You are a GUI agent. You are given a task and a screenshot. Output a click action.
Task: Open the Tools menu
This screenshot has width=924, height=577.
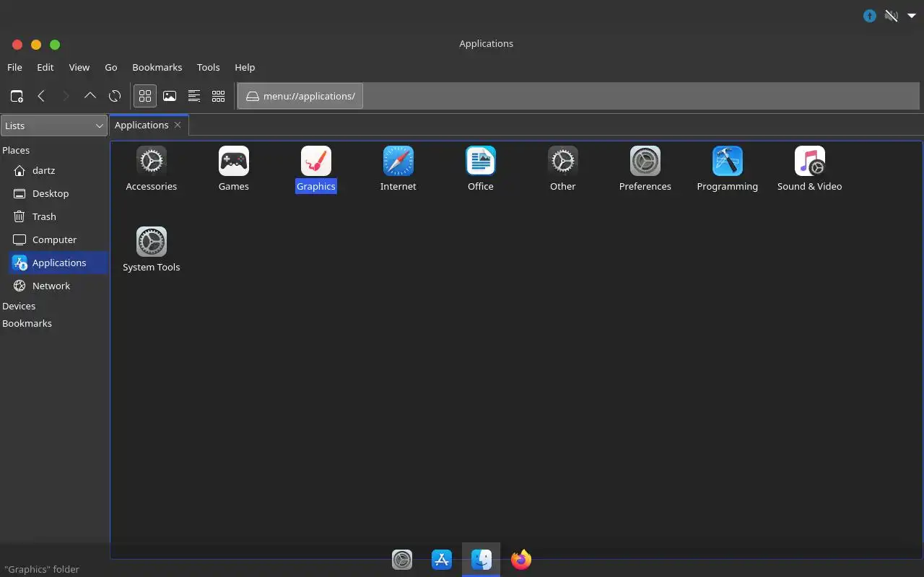click(208, 67)
